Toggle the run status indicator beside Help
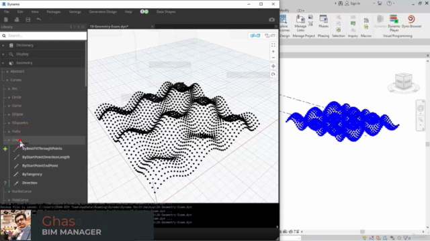430x241 pixels. pos(144,12)
